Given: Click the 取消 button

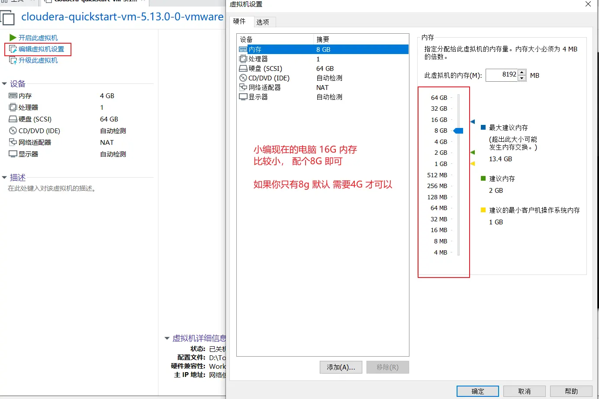Looking at the screenshot, I should click(x=525, y=391).
